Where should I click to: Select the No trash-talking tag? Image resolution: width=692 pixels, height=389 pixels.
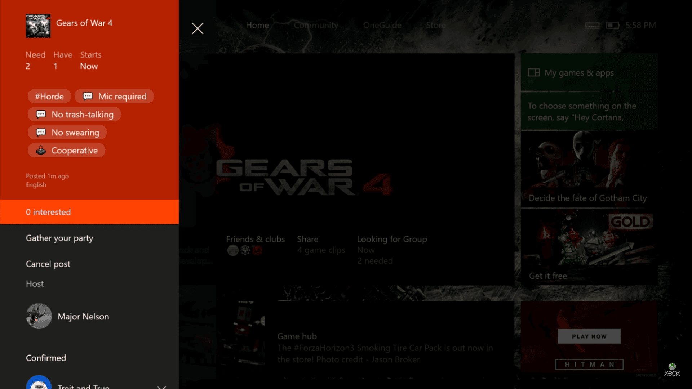coord(74,114)
